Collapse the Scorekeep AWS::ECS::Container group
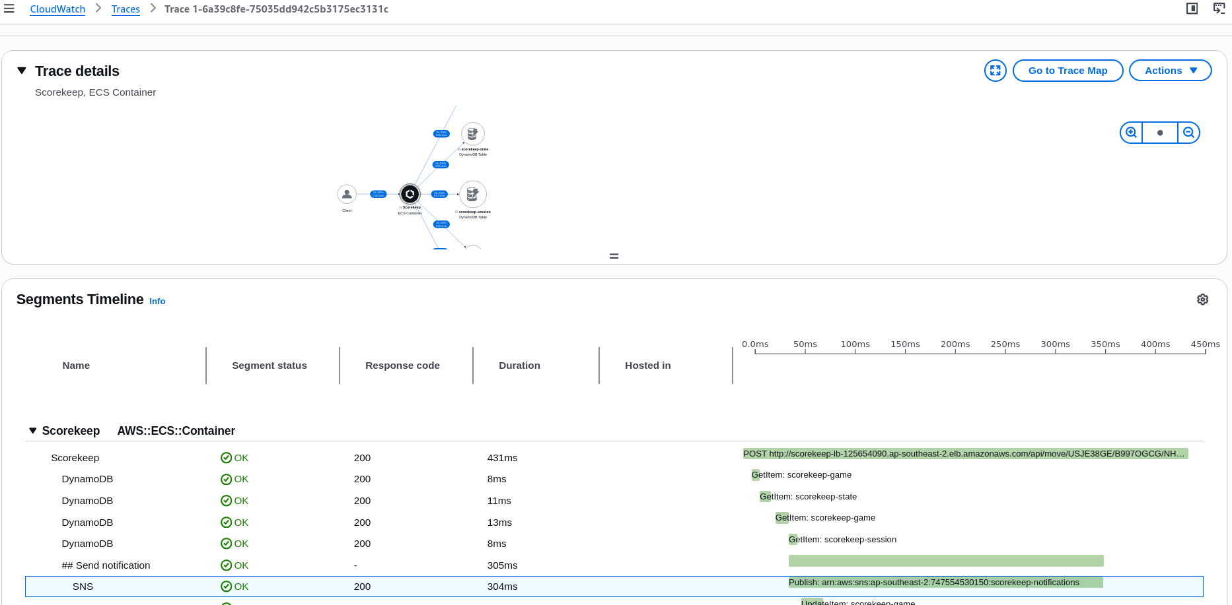The height and width of the screenshot is (605, 1232). click(x=33, y=431)
